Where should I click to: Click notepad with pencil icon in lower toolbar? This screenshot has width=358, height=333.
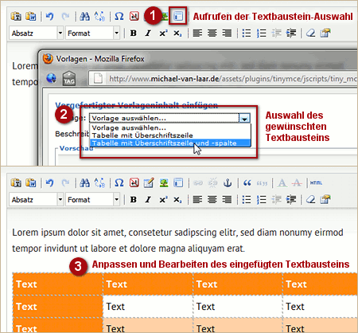coord(149,182)
